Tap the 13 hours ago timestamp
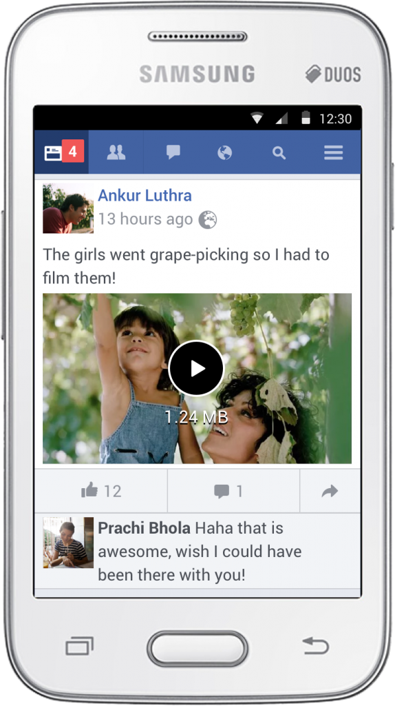 (x=145, y=219)
